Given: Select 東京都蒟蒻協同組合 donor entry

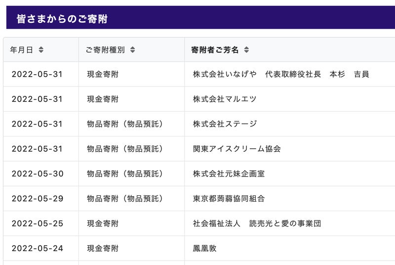Looking at the screenshot, I should (229, 199).
